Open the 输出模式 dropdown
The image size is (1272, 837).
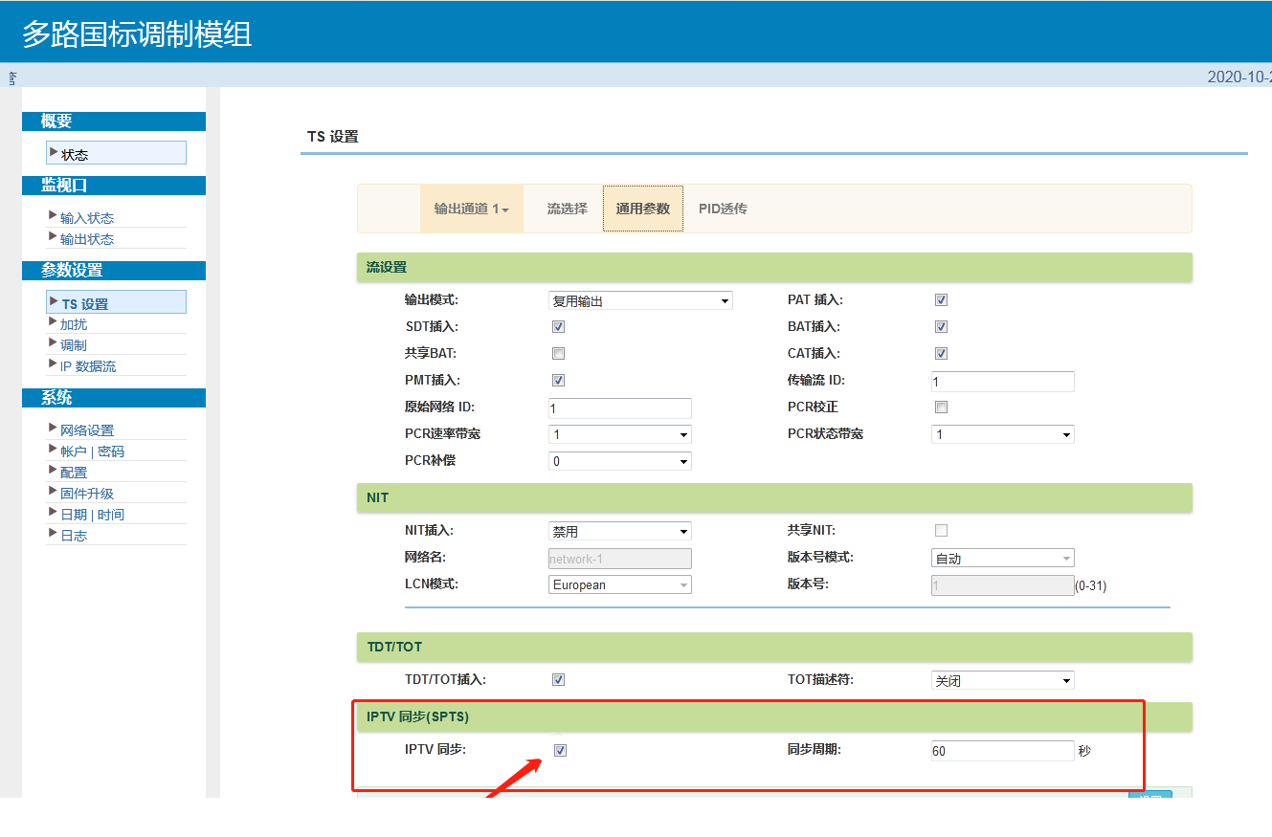pyautogui.click(x=639, y=301)
